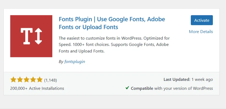Click the Compatible with your version text
This screenshot has width=226, height=109.
click(172, 88)
